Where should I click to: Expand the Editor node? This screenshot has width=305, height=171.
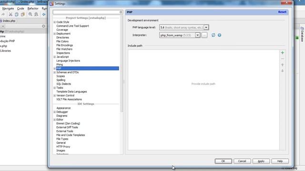(x=54, y=120)
